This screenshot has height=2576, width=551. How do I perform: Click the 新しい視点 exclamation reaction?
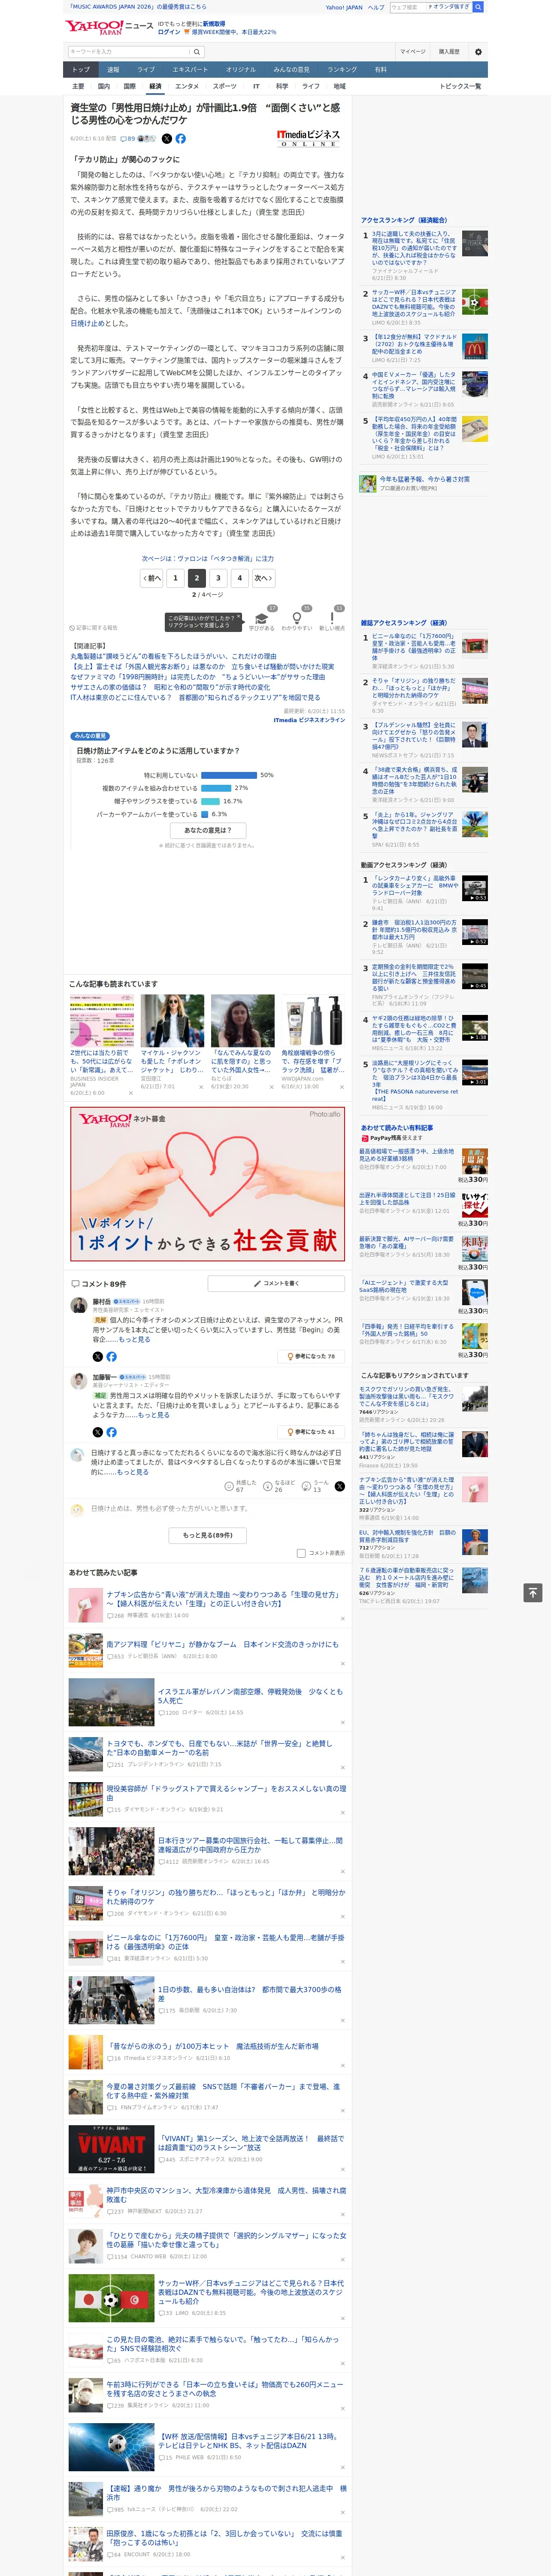332,621
